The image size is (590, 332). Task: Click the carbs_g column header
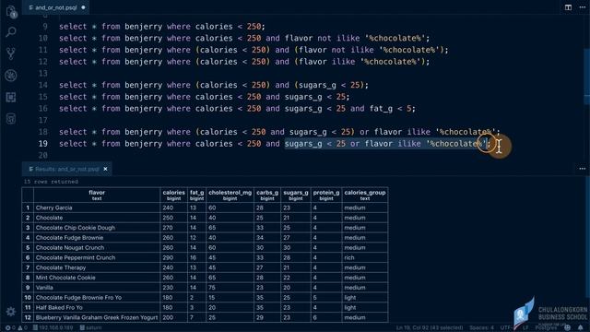coord(267,195)
